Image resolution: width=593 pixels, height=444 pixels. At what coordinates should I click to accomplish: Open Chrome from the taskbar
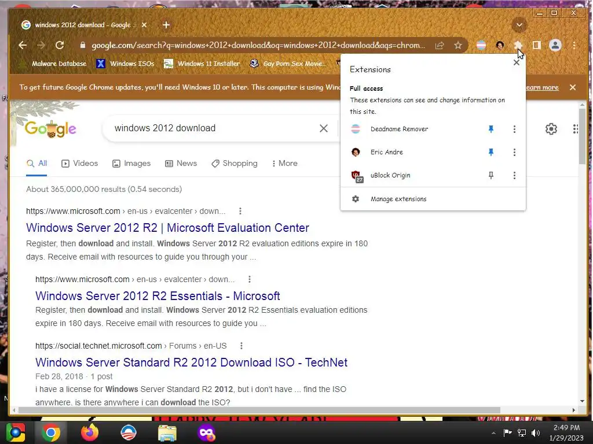pyautogui.click(x=51, y=432)
